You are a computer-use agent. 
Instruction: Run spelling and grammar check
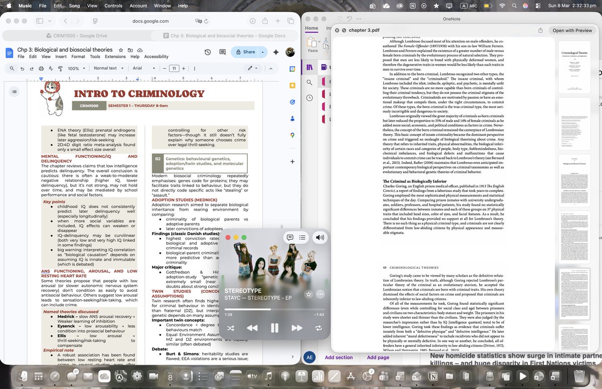click(x=50, y=68)
